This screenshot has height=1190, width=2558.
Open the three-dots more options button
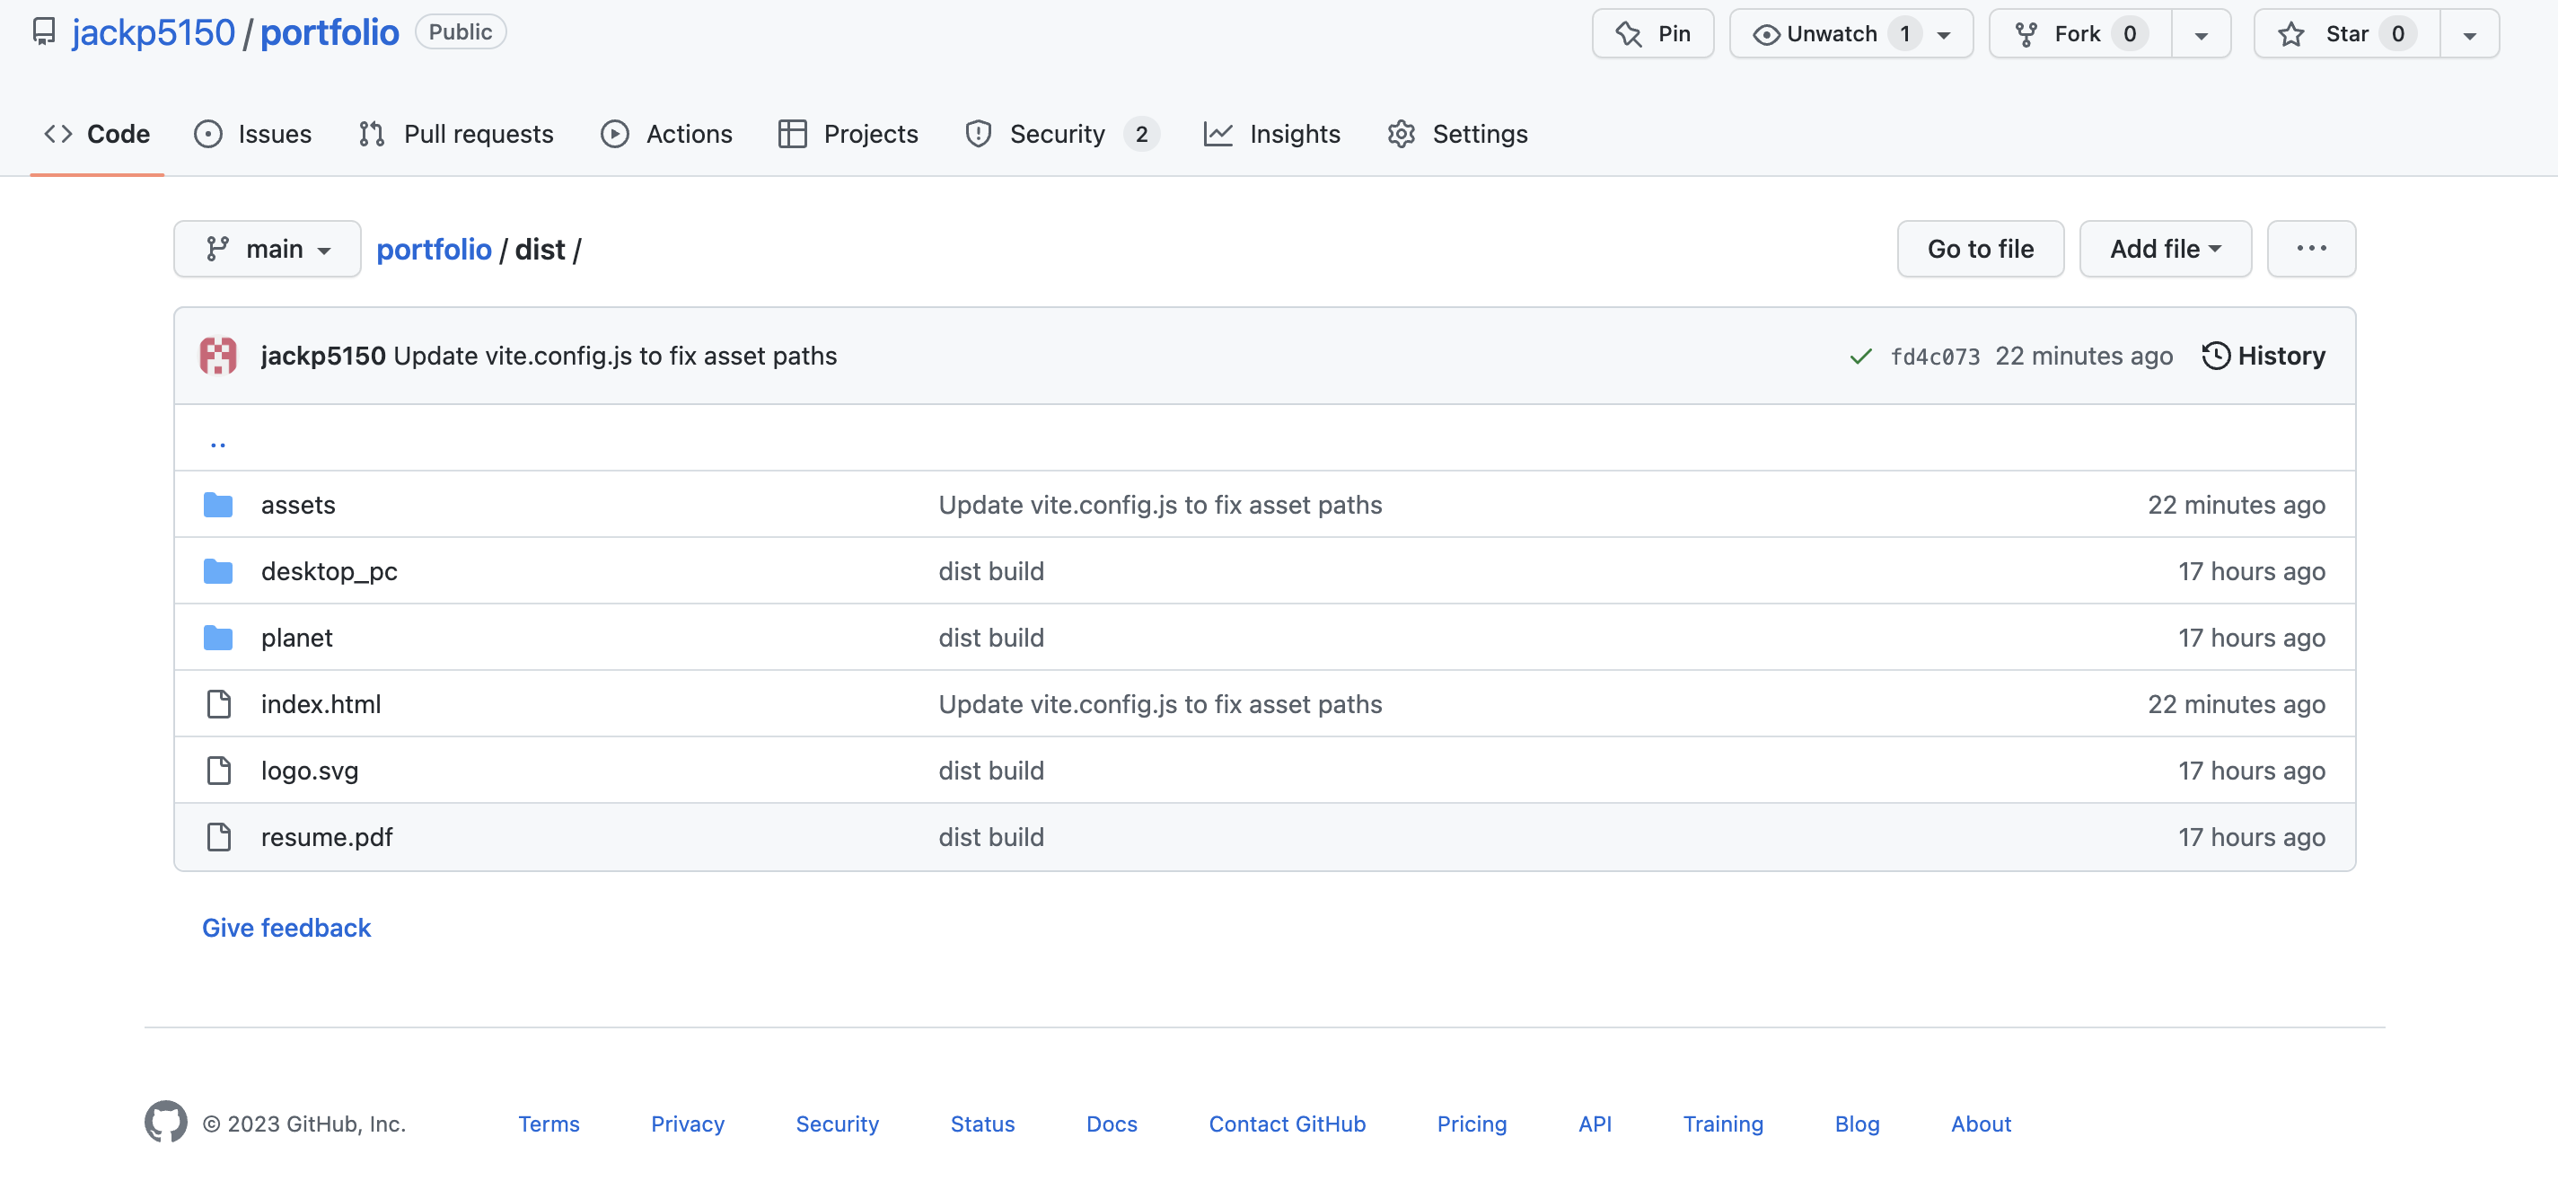click(2311, 249)
